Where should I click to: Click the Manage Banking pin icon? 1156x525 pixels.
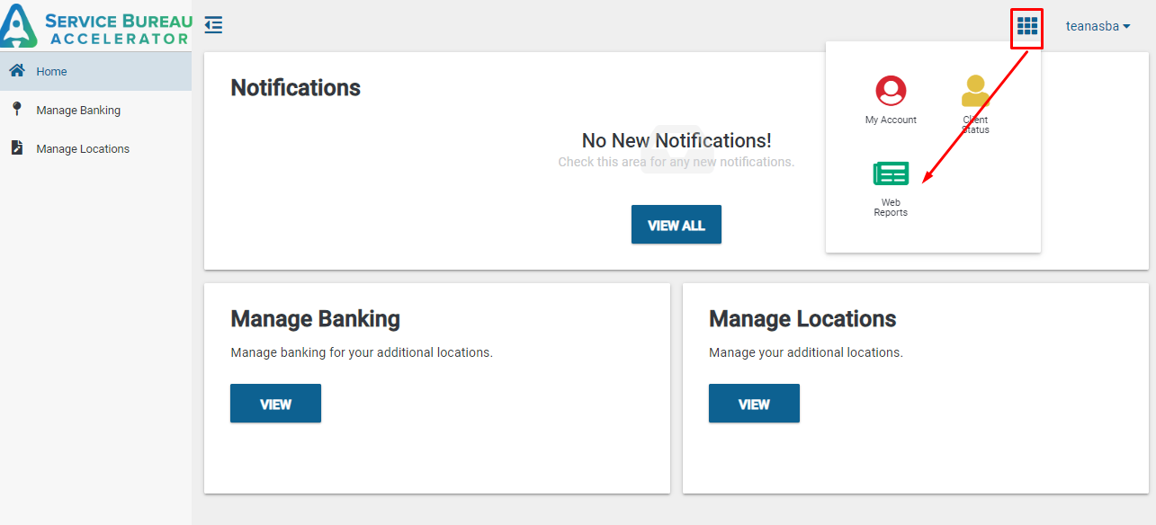pyautogui.click(x=16, y=110)
